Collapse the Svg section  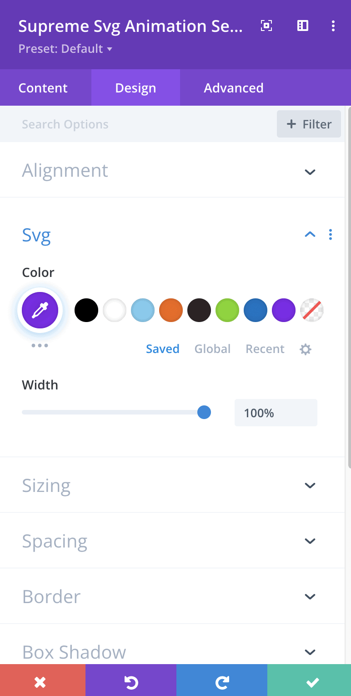(310, 234)
